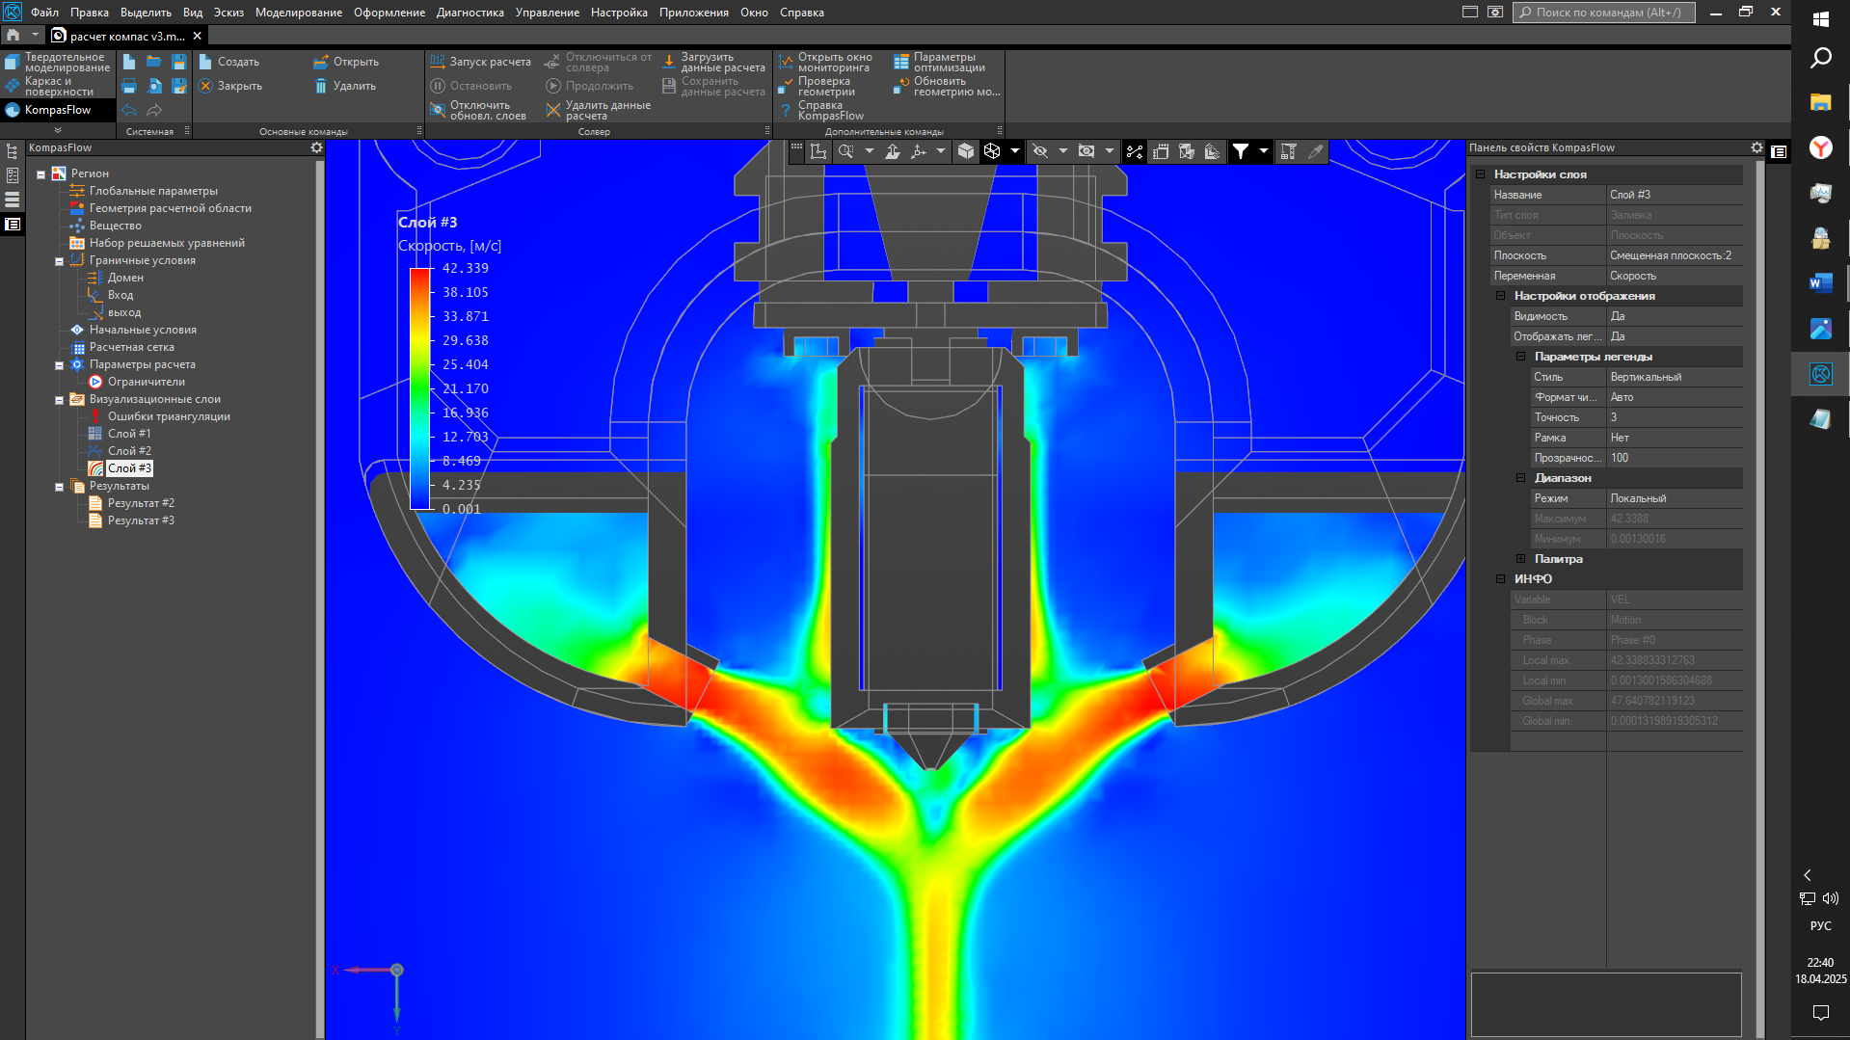
Task: Toggle the hide objects crossed-eye icon
Action: coord(1040,151)
